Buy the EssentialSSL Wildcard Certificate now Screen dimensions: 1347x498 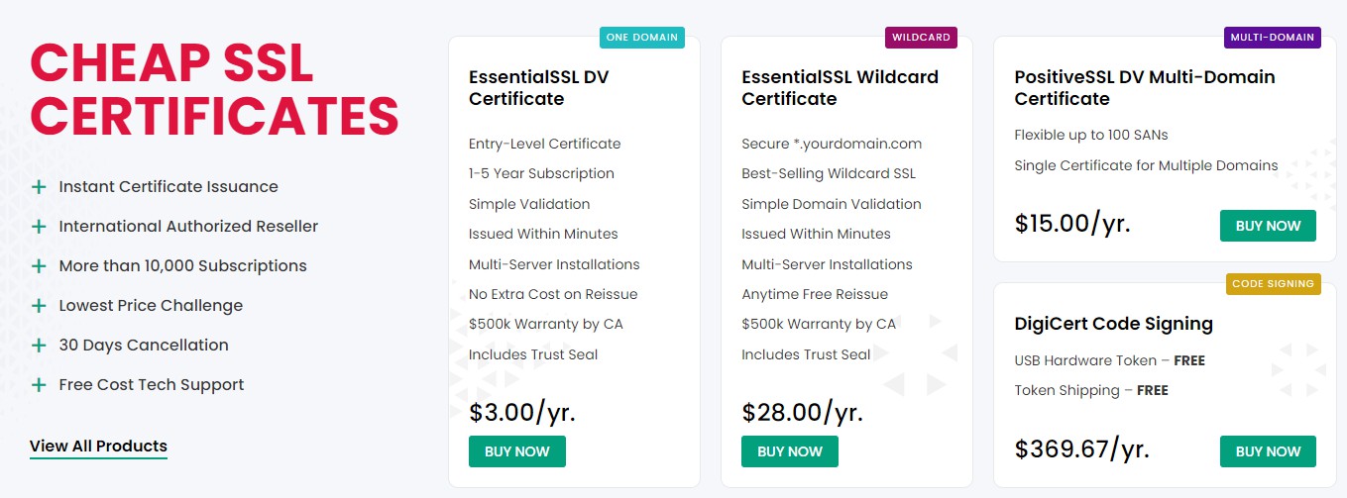[x=790, y=451]
